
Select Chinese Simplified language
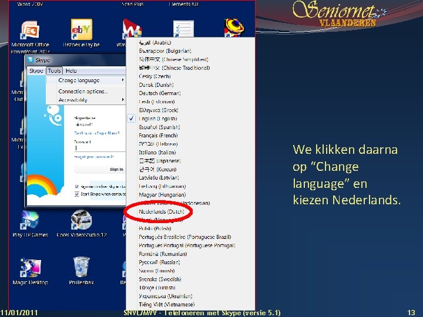pos(173,59)
